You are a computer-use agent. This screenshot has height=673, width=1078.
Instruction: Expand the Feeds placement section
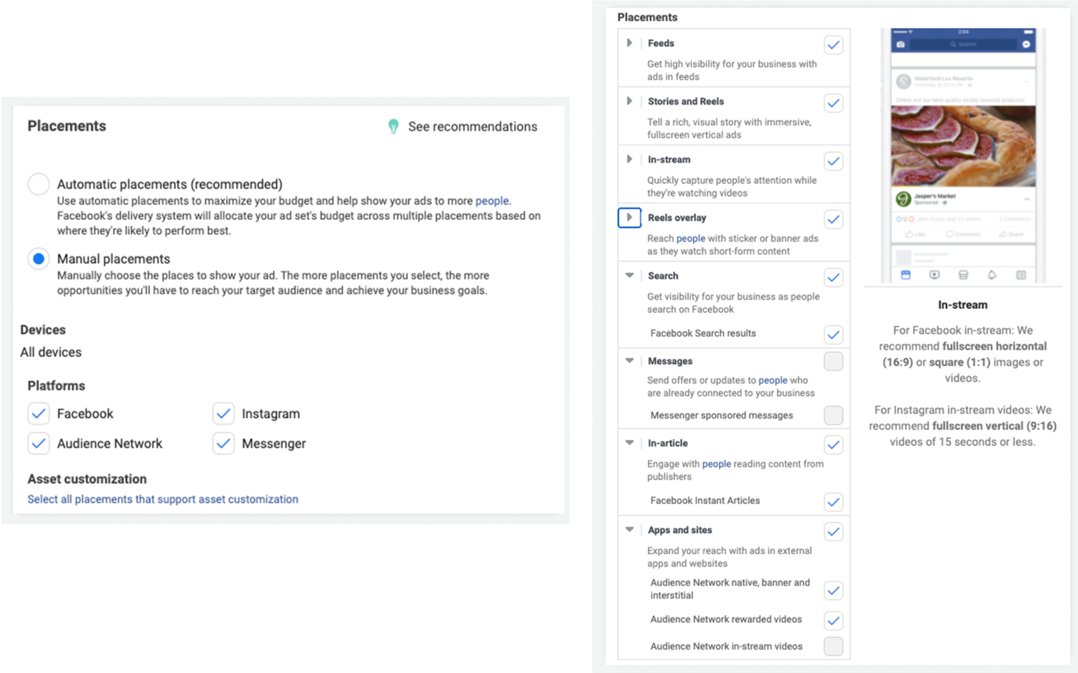pos(629,44)
